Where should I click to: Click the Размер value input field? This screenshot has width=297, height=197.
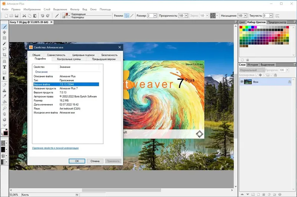[150, 16]
